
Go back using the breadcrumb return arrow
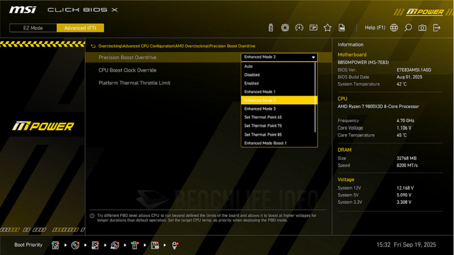point(93,46)
